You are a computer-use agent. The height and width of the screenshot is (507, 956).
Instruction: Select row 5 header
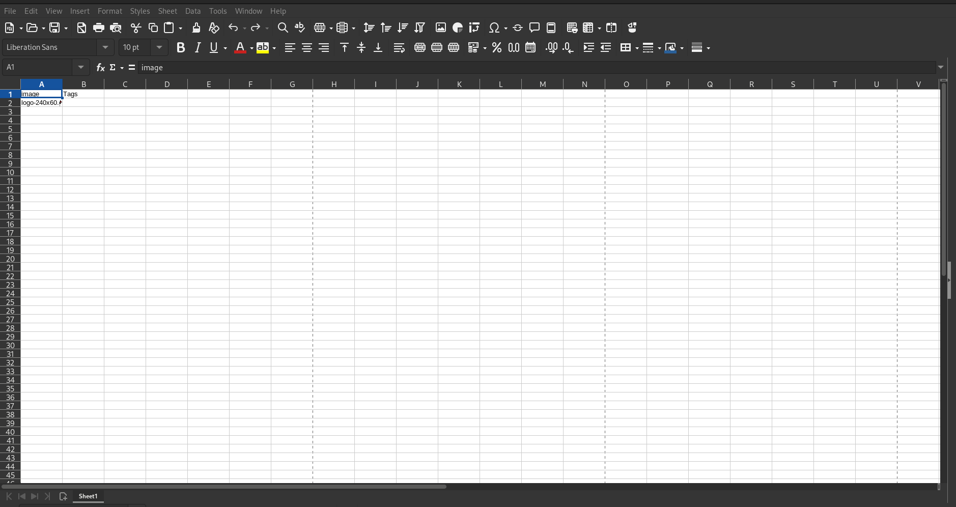[x=10, y=129]
